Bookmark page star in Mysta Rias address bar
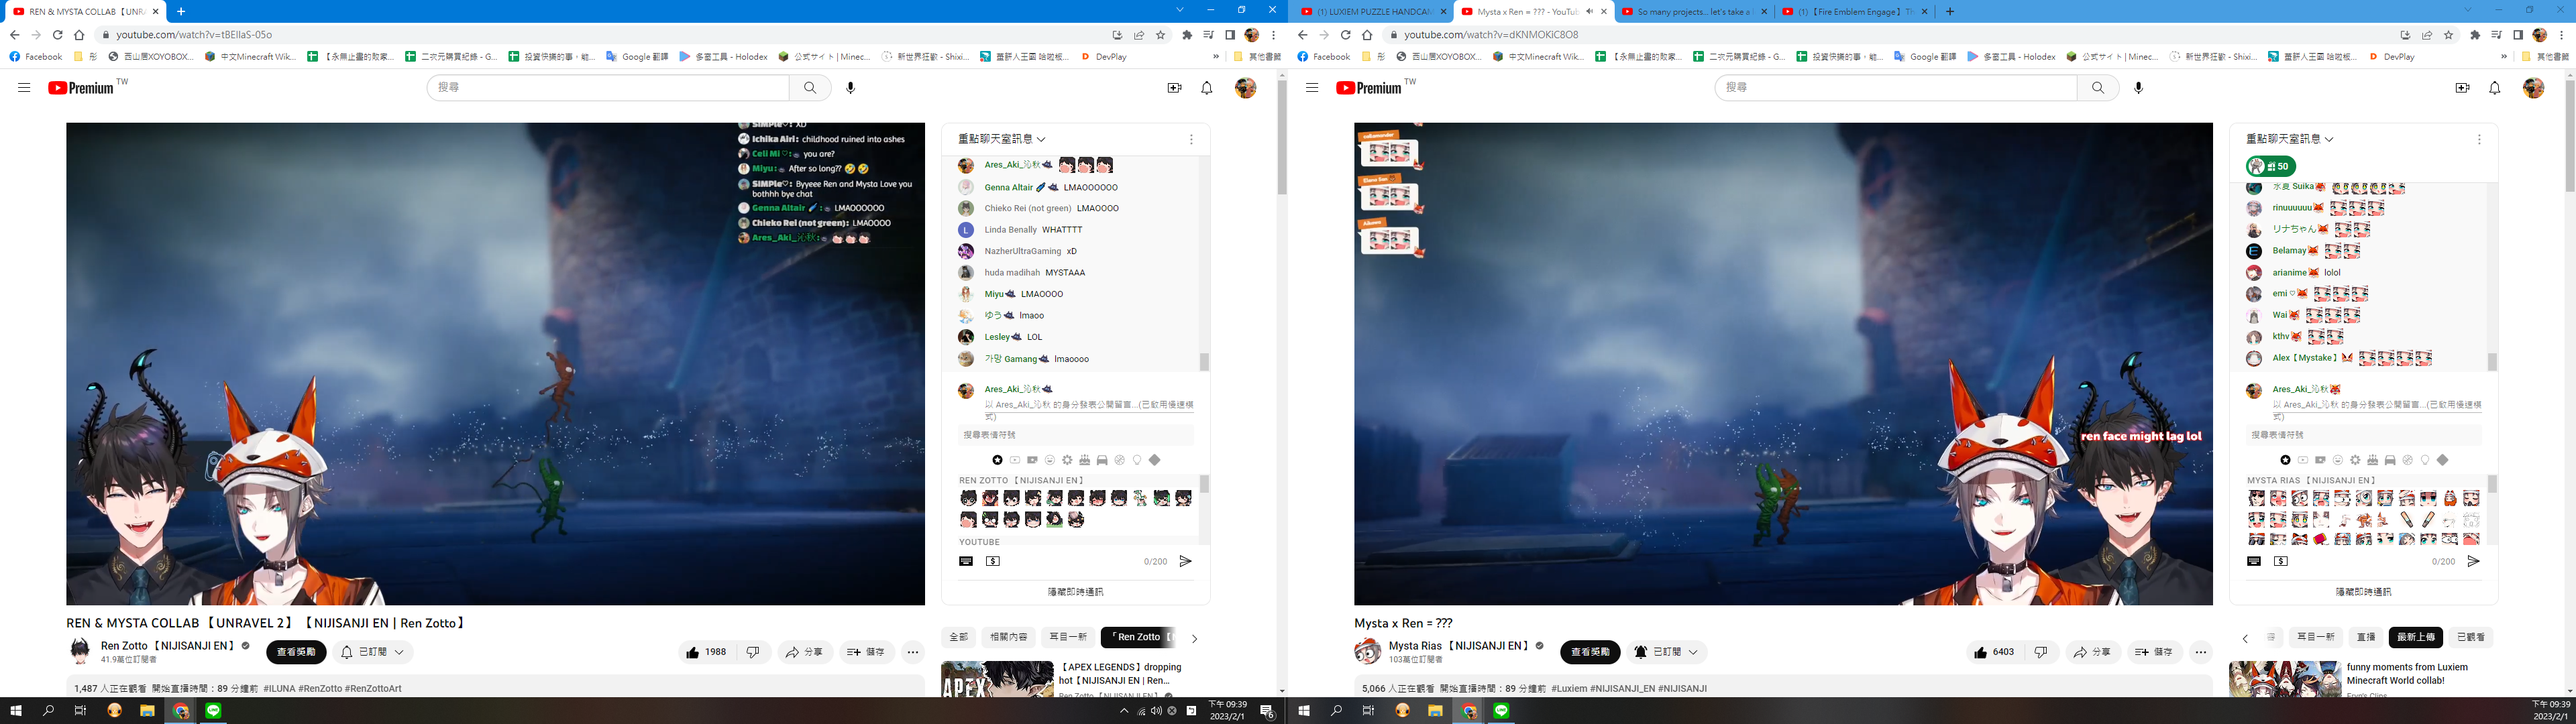The width and height of the screenshot is (2576, 724). [x=2448, y=35]
